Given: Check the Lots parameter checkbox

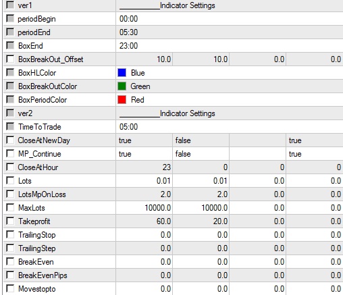Looking at the screenshot, I should 10,180.
